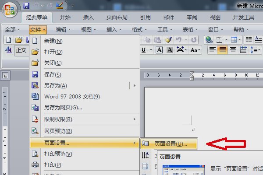Select highlighted 页面设置... menu item
Screen dimensions: 263x175
tap(85, 143)
